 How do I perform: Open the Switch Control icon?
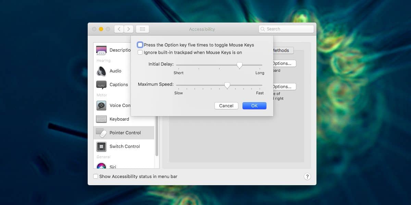click(x=101, y=147)
